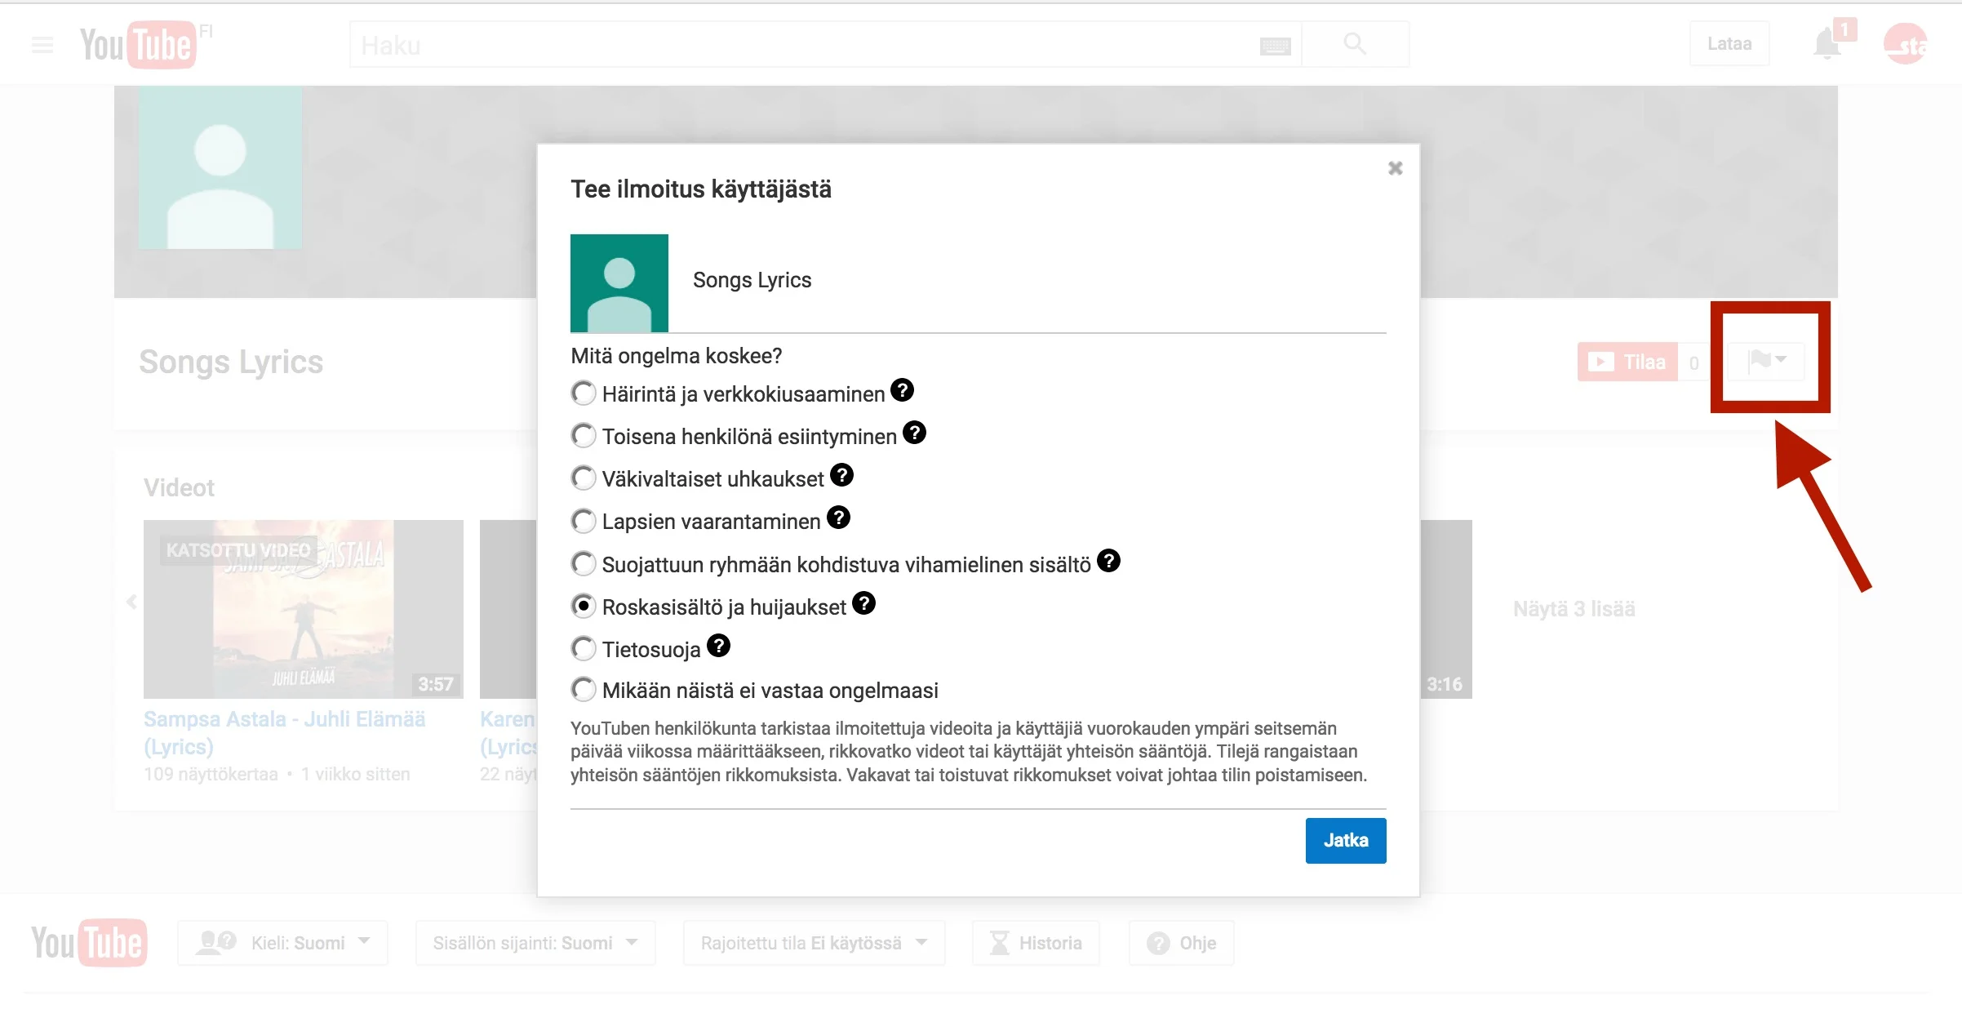This screenshot has height=1009, width=1962.
Task: Show help for Häirintä ja verkkokiusaaminen
Action: 902,390
